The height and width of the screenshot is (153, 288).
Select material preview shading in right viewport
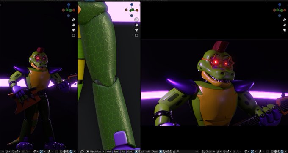point(279,151)
